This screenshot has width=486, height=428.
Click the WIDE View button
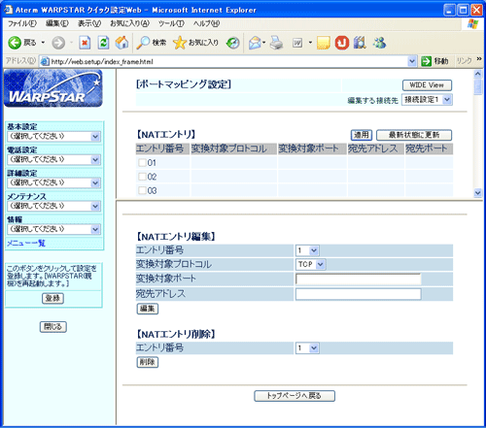(427, 85)
